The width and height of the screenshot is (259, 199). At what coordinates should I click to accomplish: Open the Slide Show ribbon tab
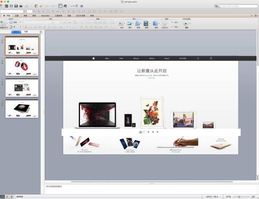[81, 15]
